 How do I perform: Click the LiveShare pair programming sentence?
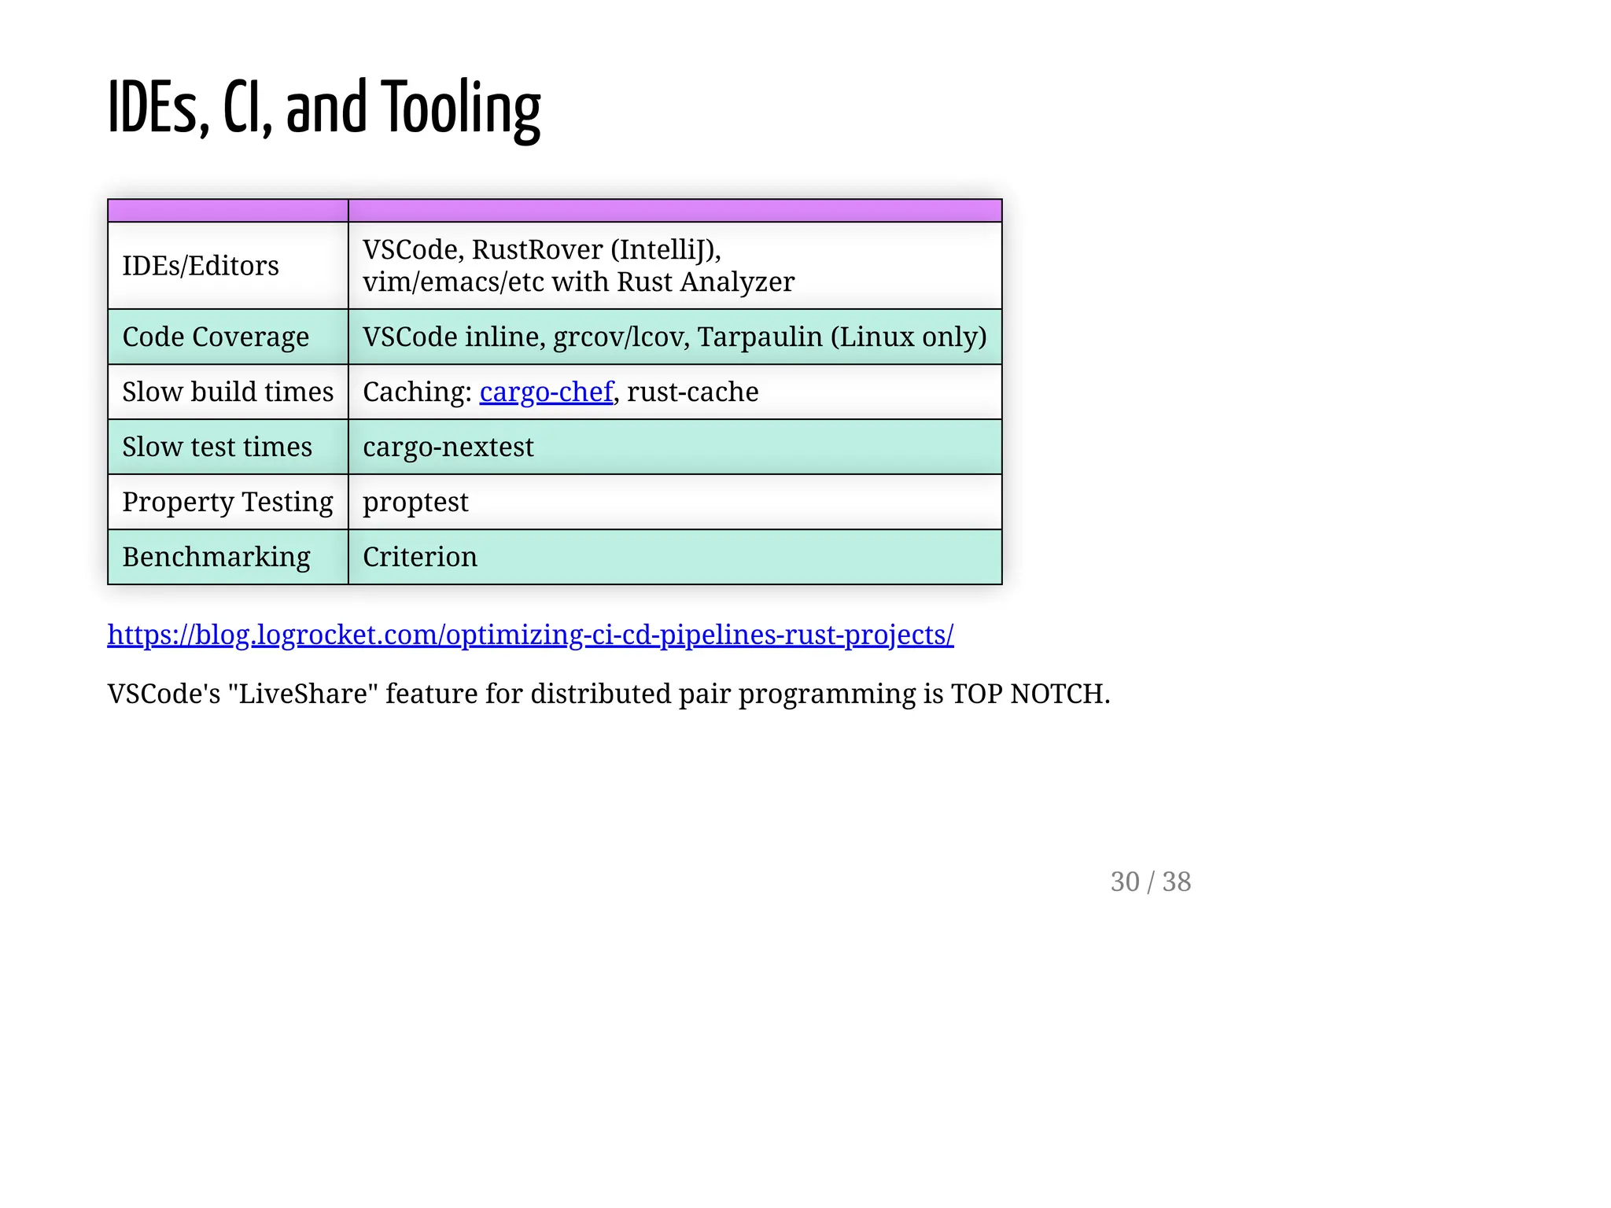coord(608,694)
